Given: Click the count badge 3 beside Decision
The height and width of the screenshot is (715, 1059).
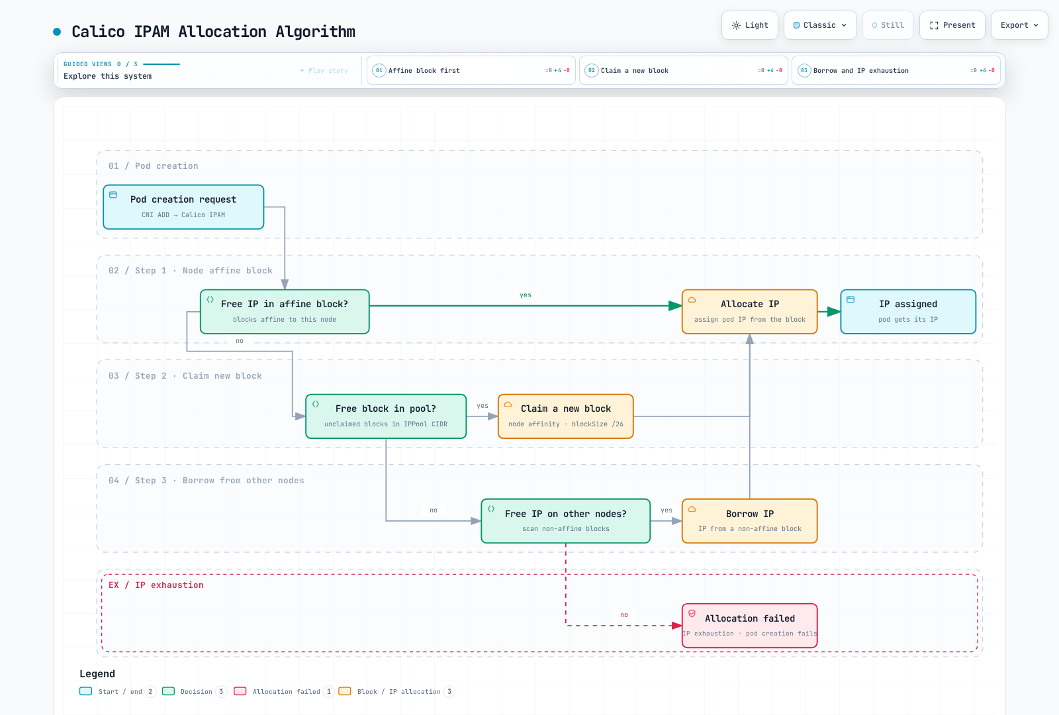Looking at the screenshot, I should pyautogui.click(x=221, y=692).
